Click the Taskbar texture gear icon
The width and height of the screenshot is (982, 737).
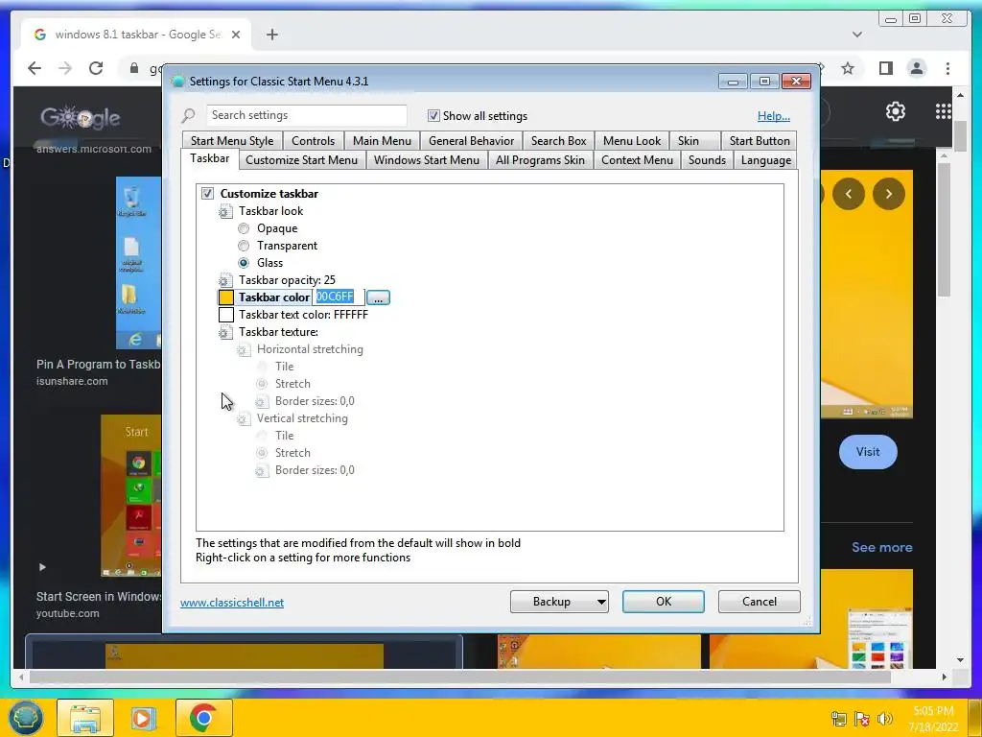[x=224, y=333]
